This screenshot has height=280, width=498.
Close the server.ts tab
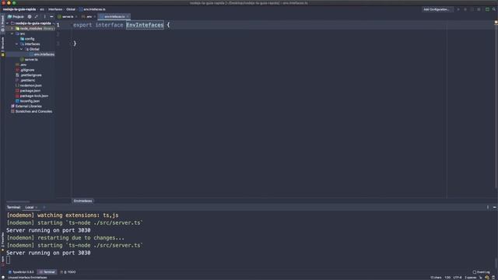click(76, 16)
